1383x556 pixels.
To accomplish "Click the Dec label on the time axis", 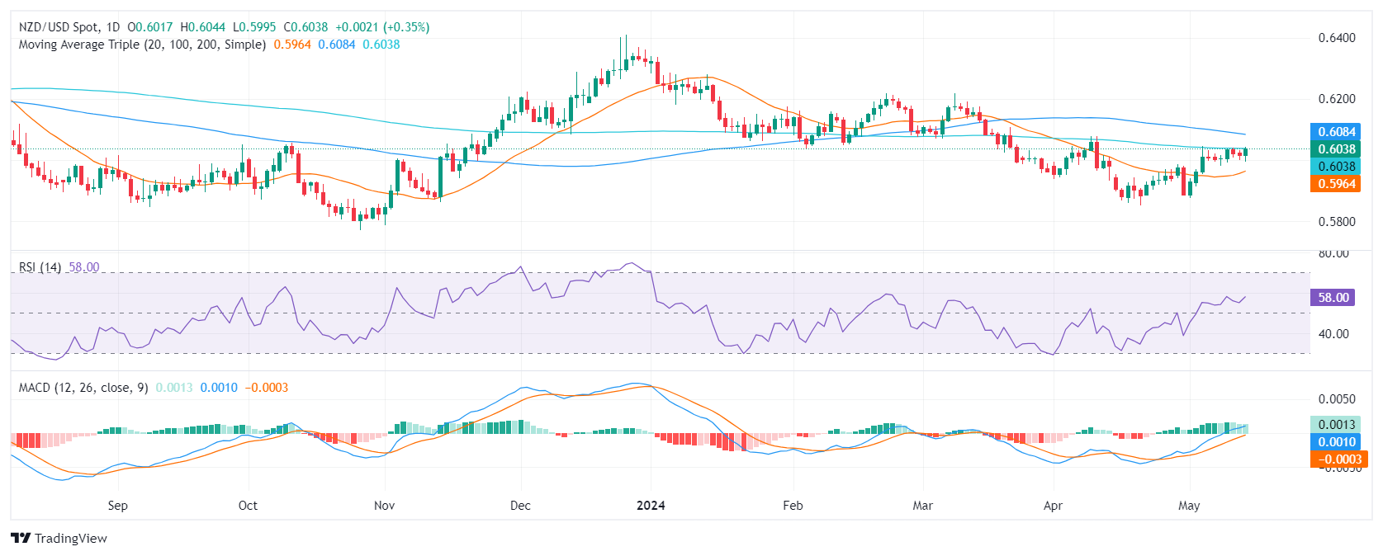I will point(520,506).
